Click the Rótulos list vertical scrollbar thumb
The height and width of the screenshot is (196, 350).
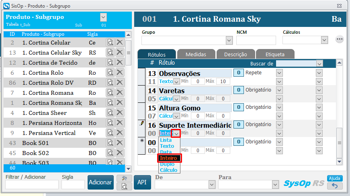[x=339, y=143]
